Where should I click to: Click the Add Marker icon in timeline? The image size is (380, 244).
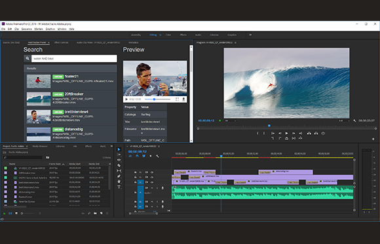pos(151,156)
